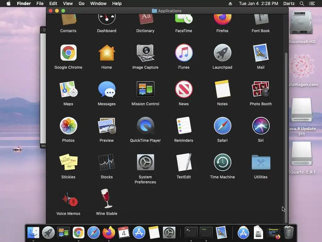Select the Dashboard app icon
The width and height of the screenshot is (322, 242).
(x=107, y=20)
